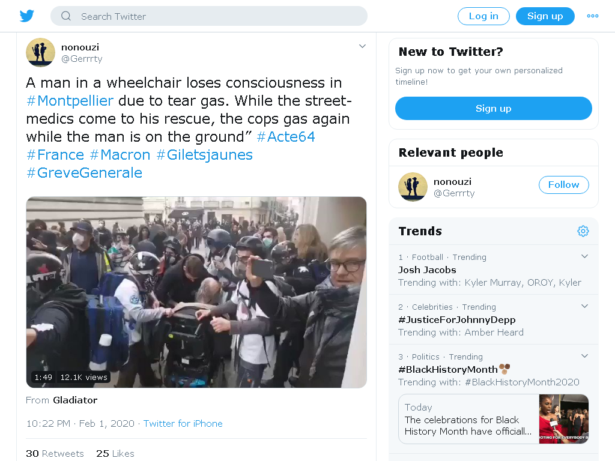The image size is (615, 461).
Task: Click nonouzi's avatar on the tweet
Action: point(40,53)
